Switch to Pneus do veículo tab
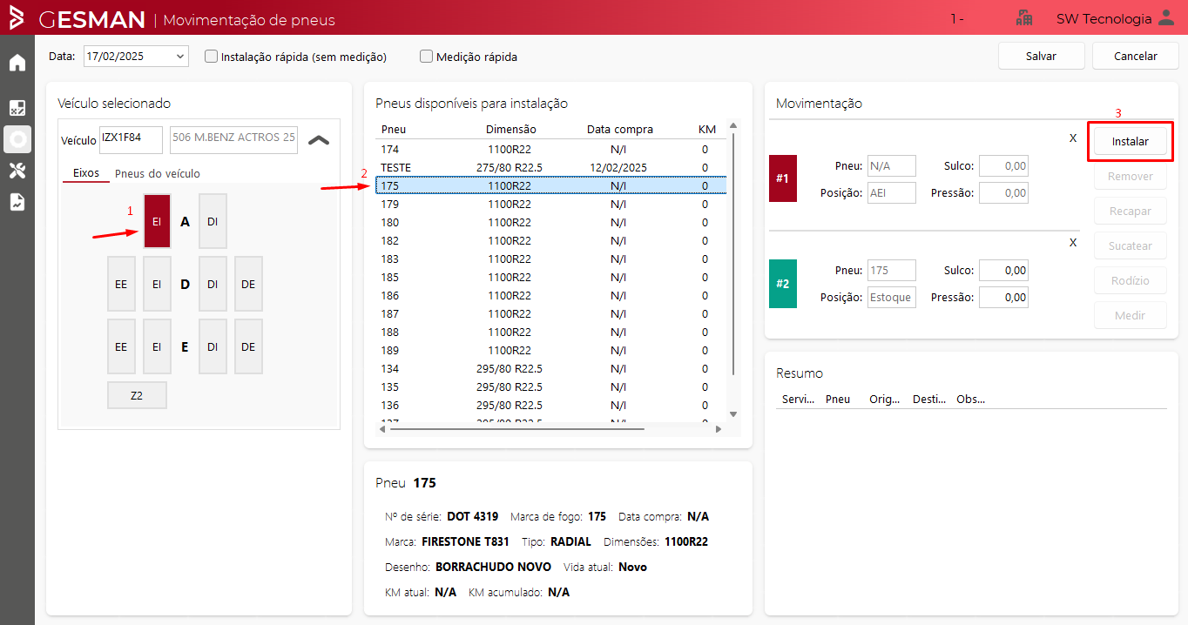This screenshot has height=625, width=1188. pyautogui.click(x=158, y=173)
